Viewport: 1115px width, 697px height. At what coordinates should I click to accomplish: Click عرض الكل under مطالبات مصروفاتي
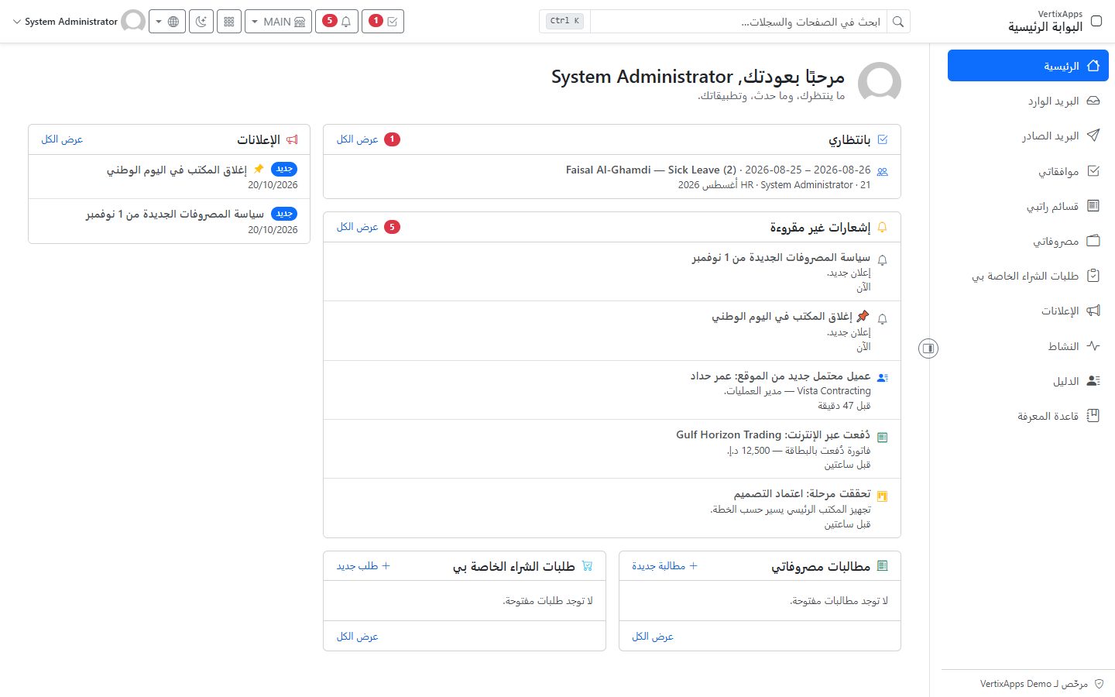(x=653, y=637)
